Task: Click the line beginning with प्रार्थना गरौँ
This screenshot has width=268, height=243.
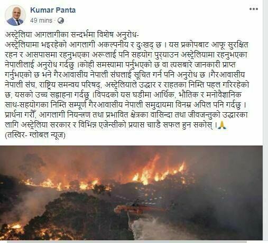Action: 126,115
